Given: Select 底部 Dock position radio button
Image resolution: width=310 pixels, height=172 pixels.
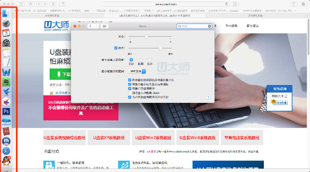Looking at the screenshot, I should click(141, 60).
